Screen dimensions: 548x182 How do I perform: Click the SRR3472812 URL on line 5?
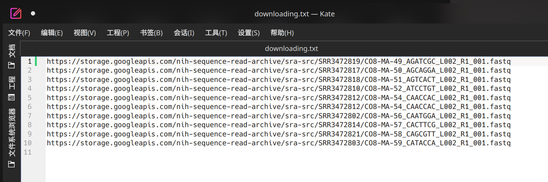tap(279, 98)
